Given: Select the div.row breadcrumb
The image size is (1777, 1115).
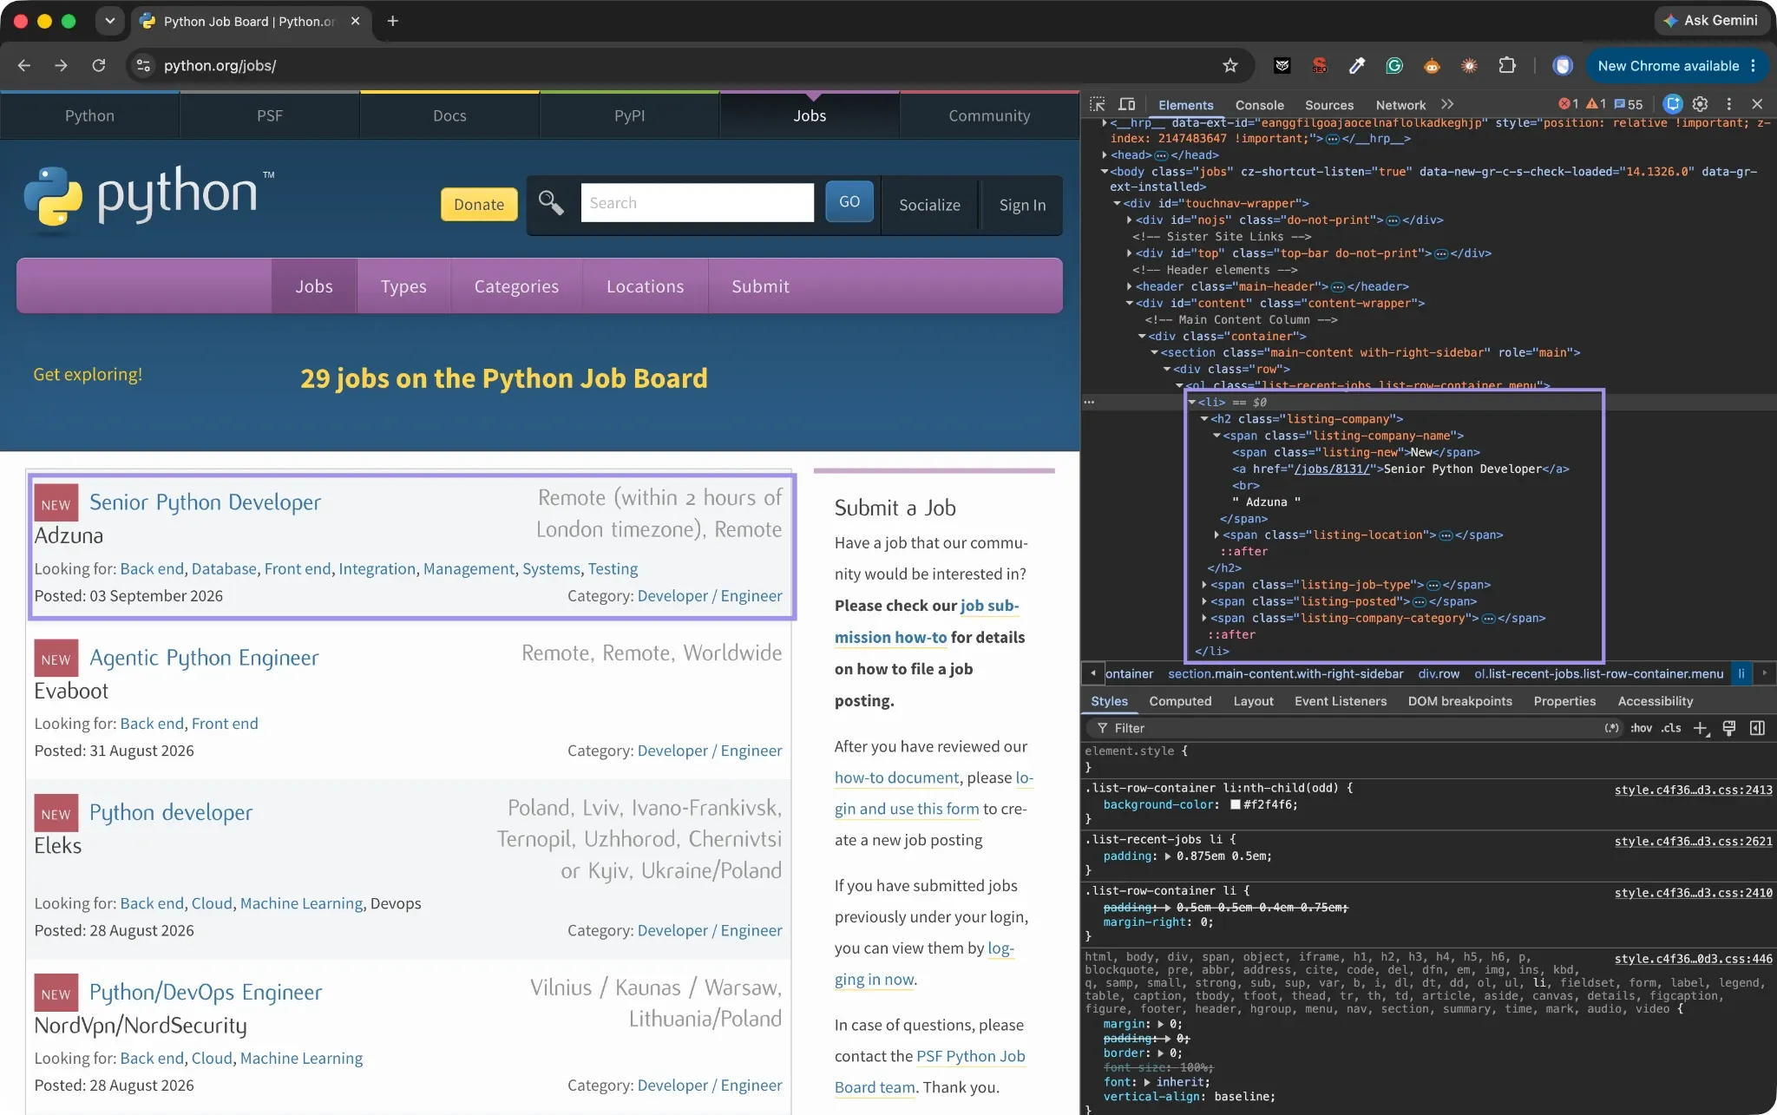Looking at the screenshot, I should pos(1439,674).
